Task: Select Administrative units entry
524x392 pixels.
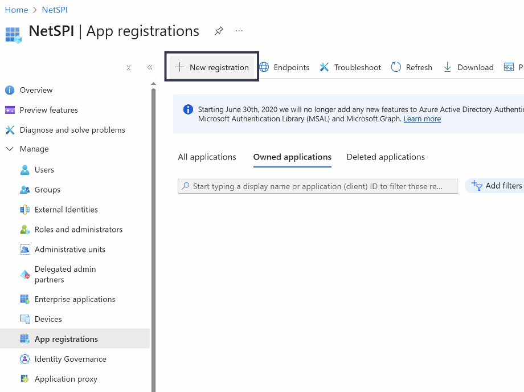Action: (75, 250)
